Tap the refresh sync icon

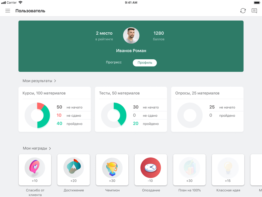click(243, 11)
